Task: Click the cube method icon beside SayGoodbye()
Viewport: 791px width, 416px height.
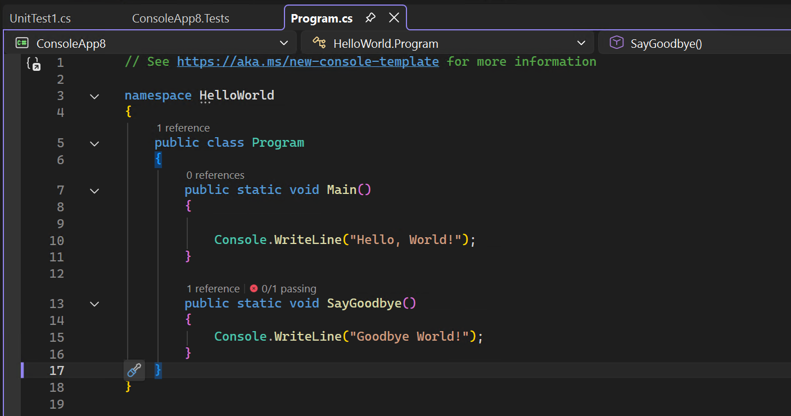Action: click(x=617, y=43)
